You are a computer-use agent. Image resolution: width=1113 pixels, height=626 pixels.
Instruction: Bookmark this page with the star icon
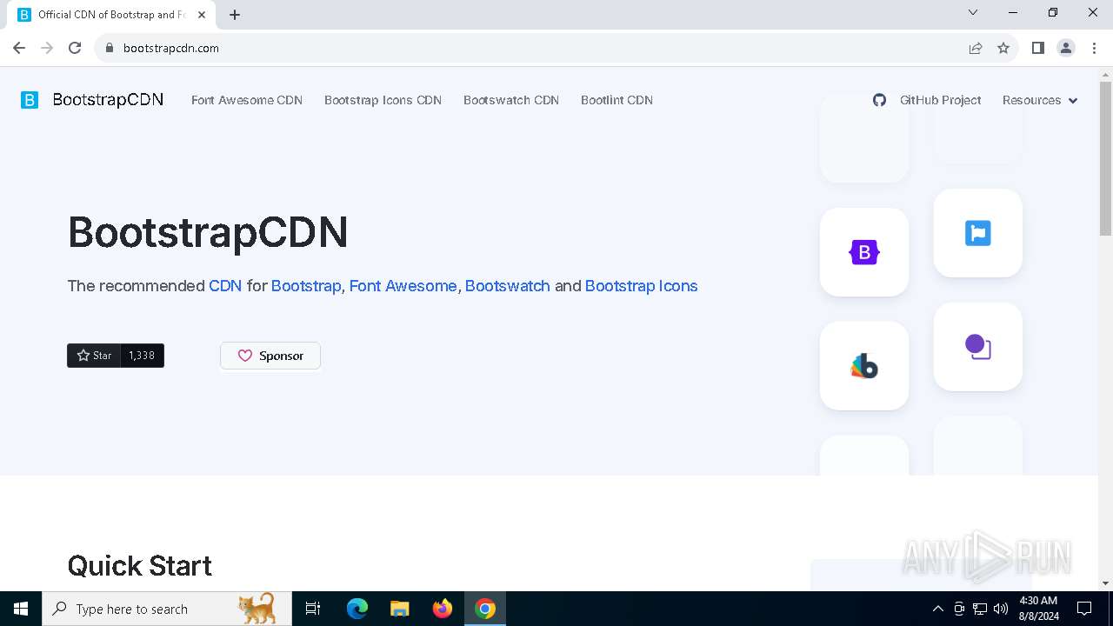tap(1003, 48)
